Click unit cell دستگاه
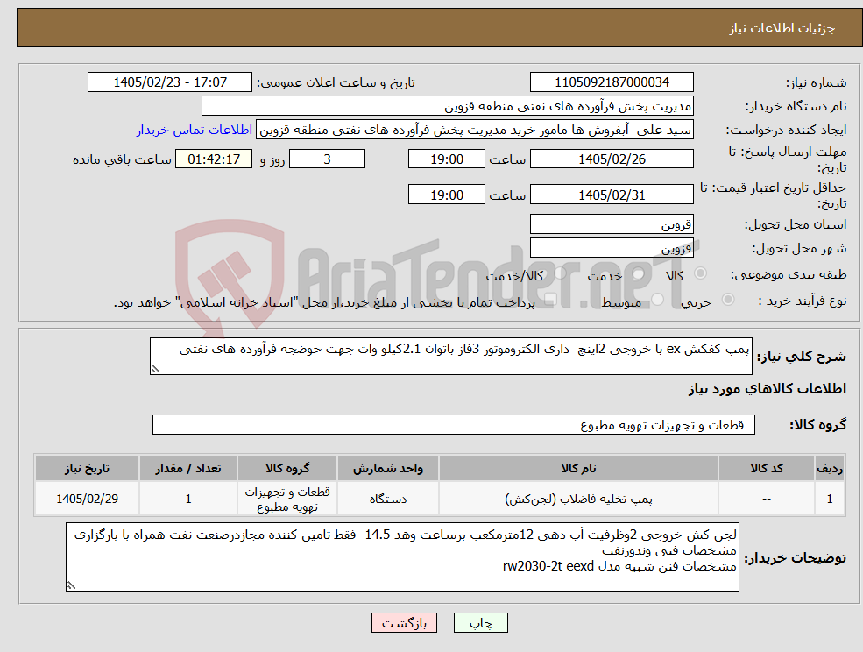Image resolution: width=863 pixels, height=652 pixels. [x=388, y=499]
